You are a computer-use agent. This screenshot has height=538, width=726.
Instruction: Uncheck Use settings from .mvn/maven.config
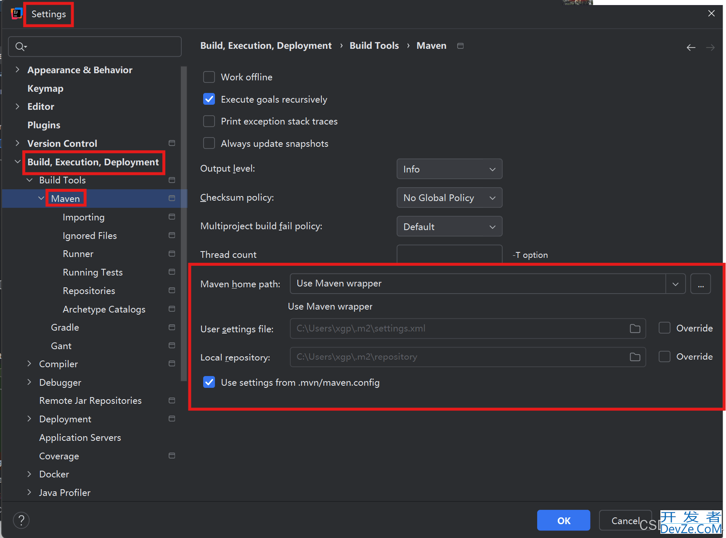click(x=209, y=382)
